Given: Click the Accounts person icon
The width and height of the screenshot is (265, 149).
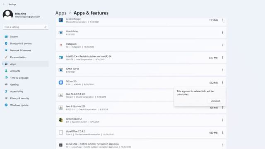Looking at the screenshot, I should point(6,71).
